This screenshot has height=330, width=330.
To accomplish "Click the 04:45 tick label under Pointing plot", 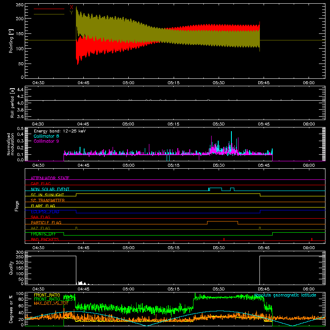I will pos(83,83).
